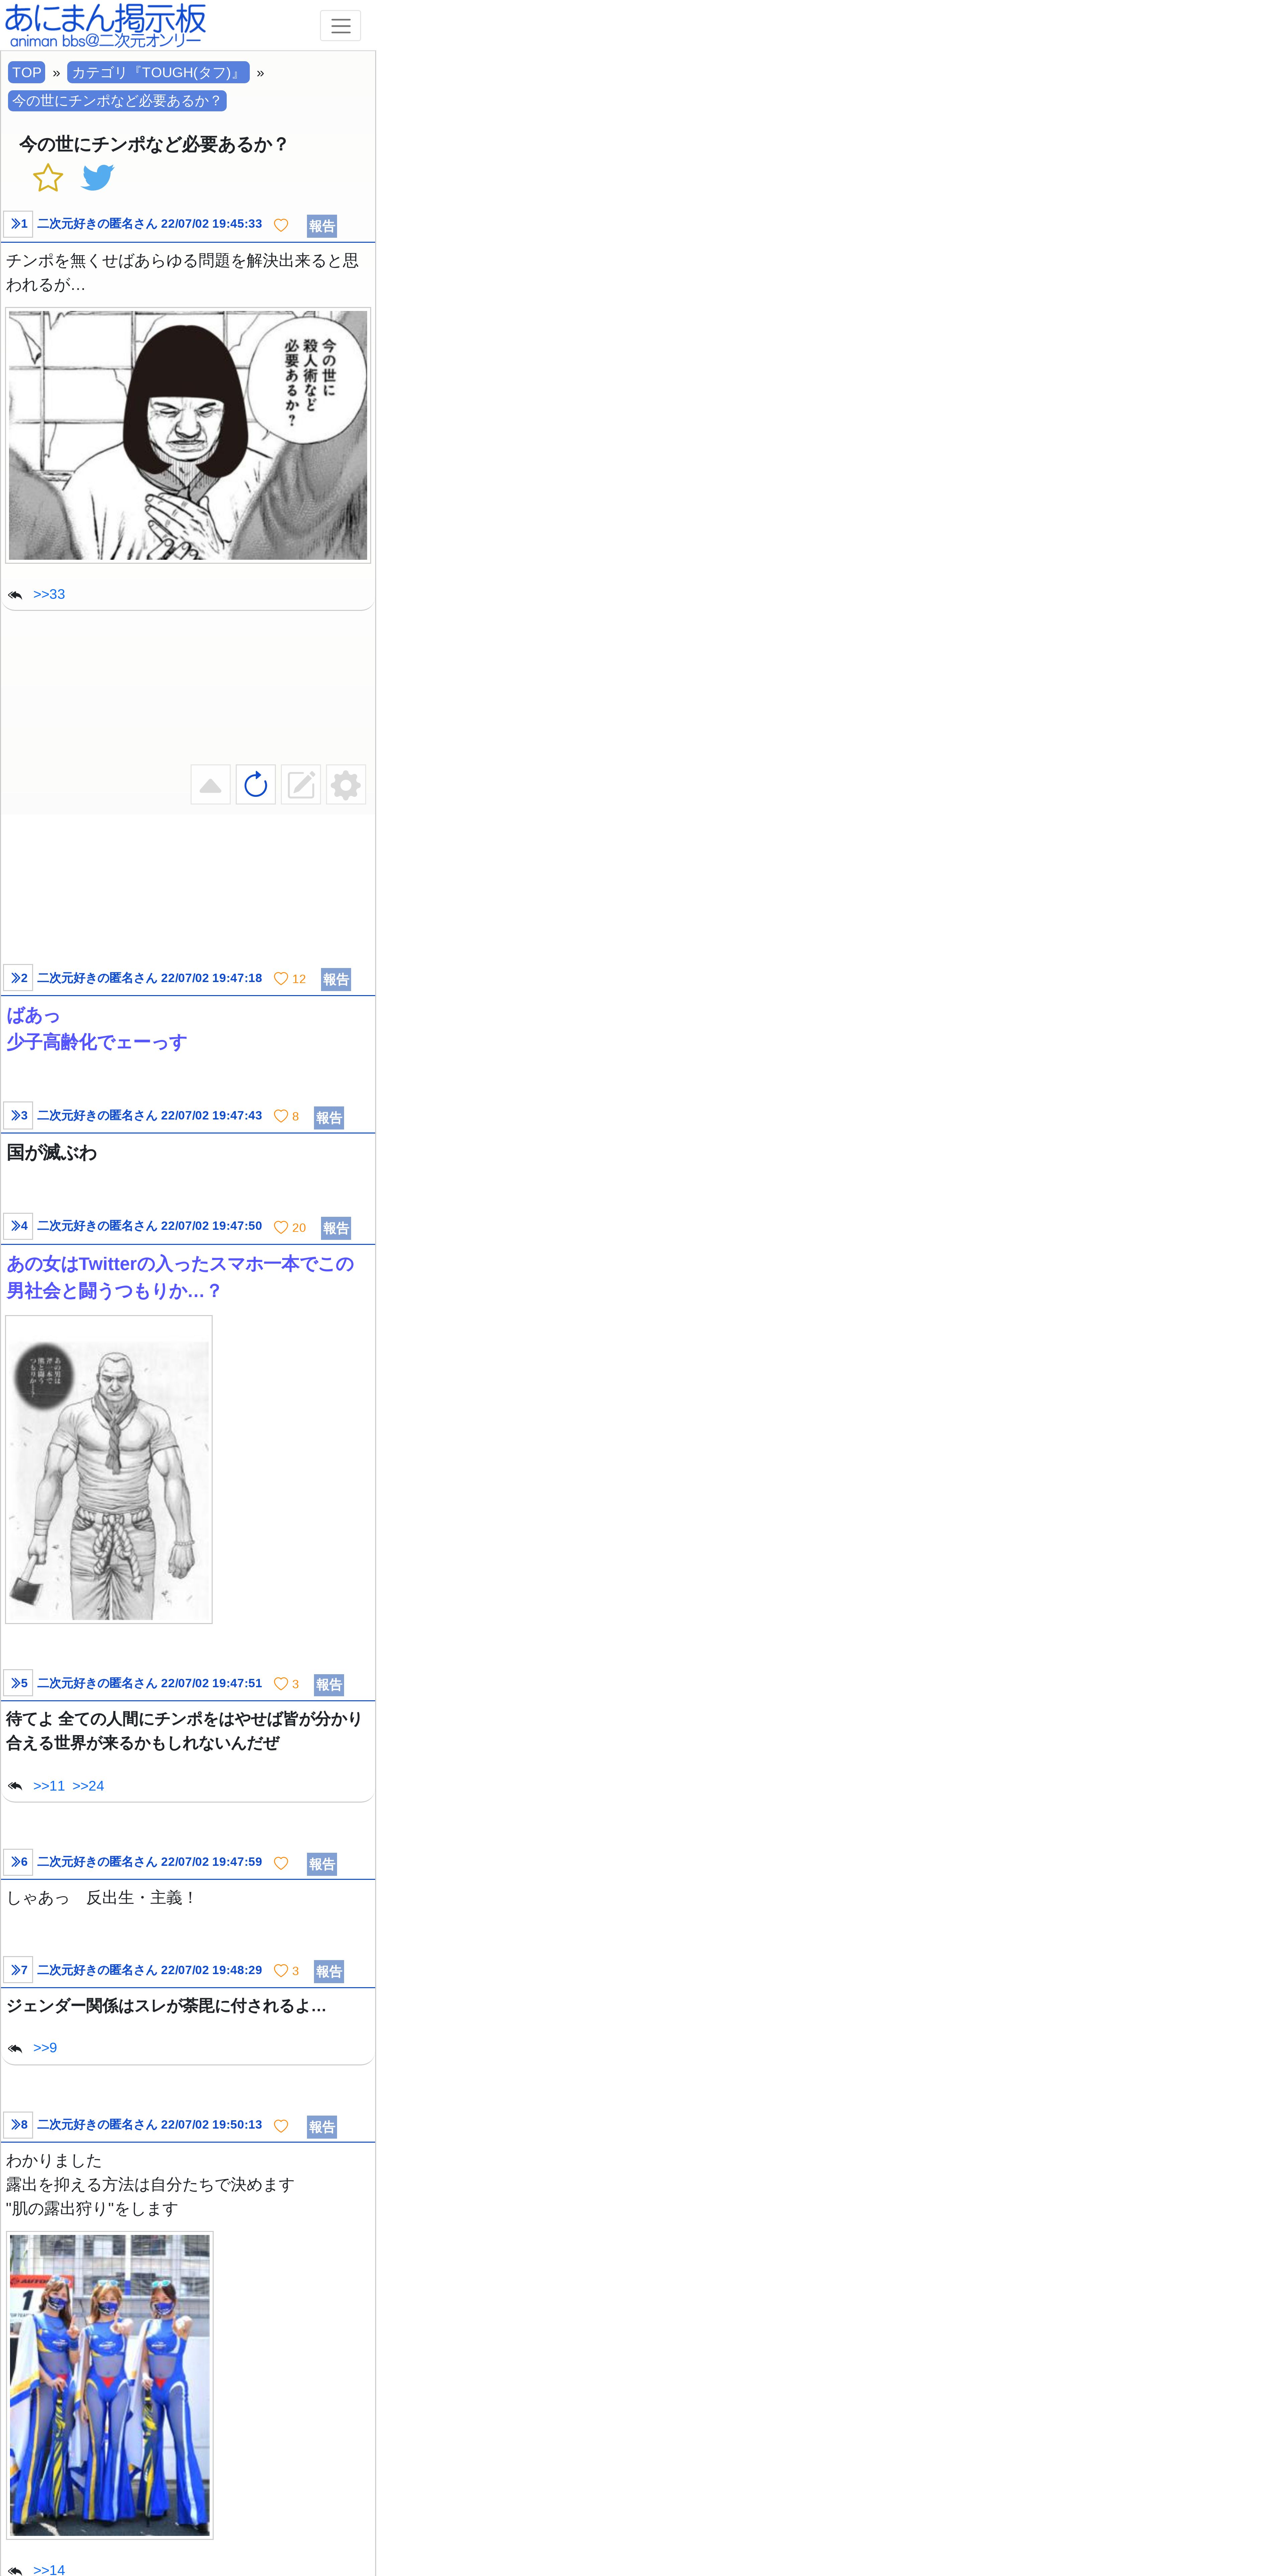
Task: Report post 6 with 報告 button
Action: [x=322, y=1864]
